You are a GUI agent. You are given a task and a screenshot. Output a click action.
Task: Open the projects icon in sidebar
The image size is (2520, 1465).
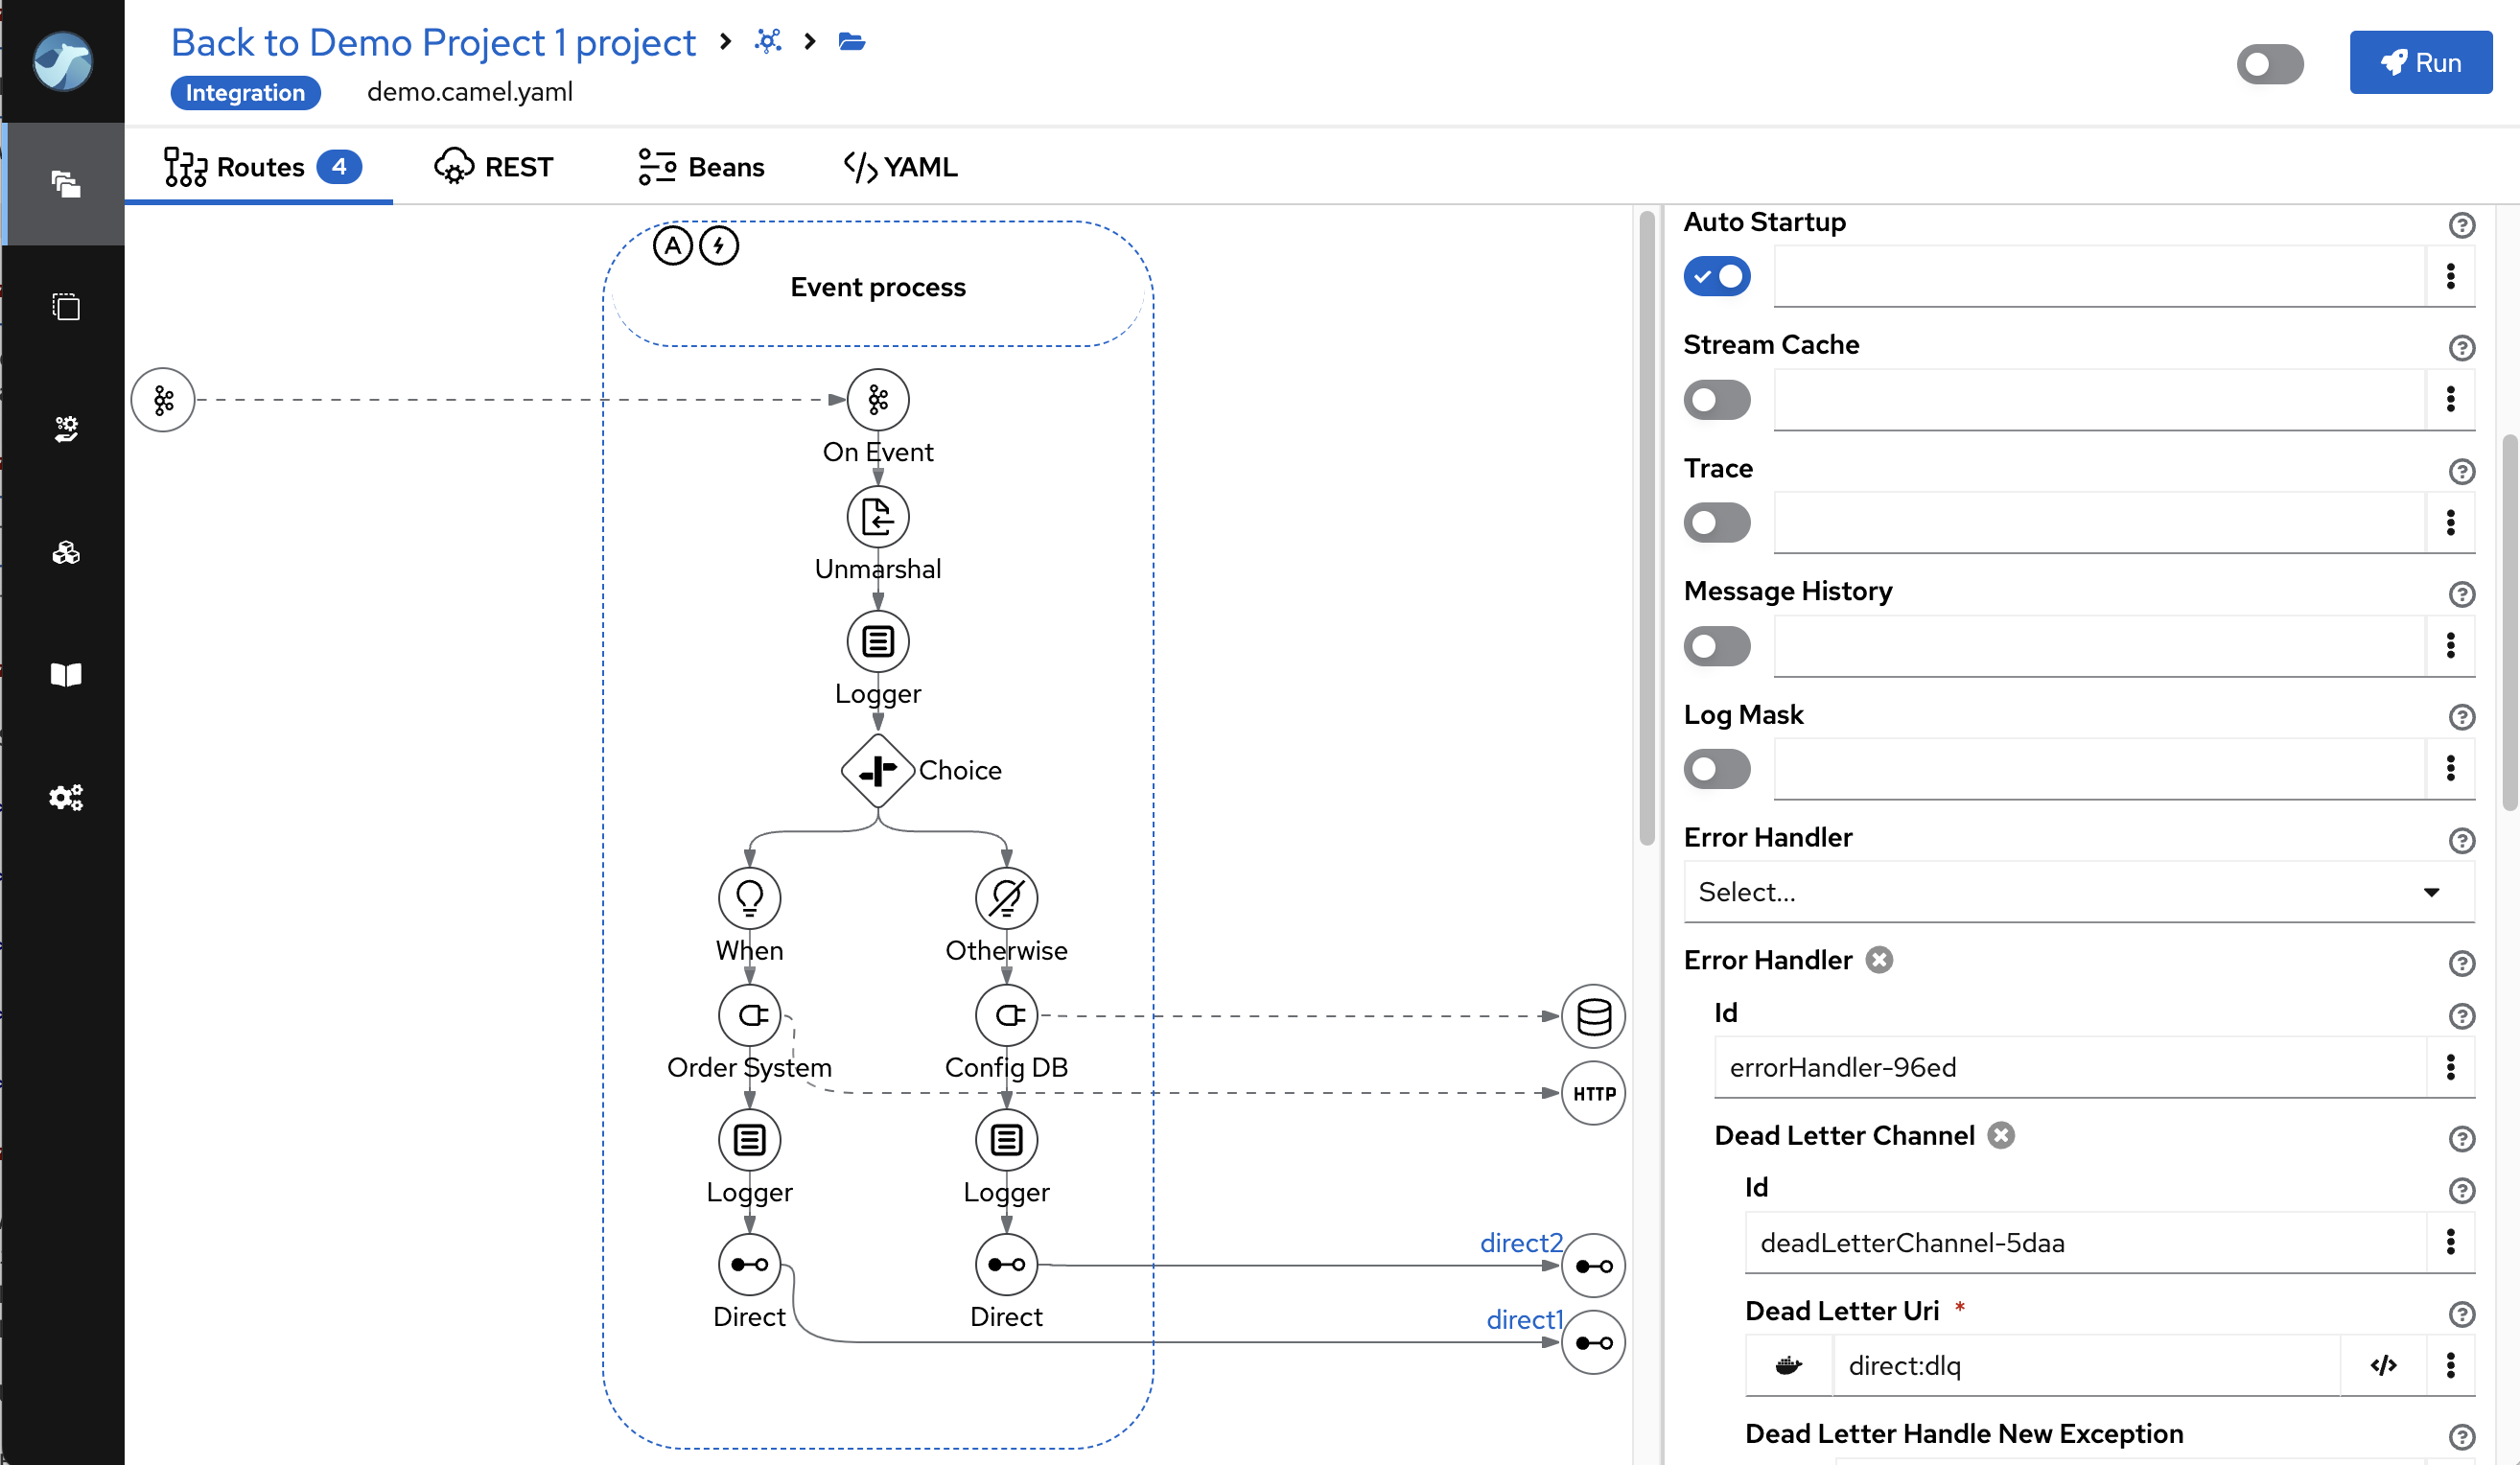65,184
